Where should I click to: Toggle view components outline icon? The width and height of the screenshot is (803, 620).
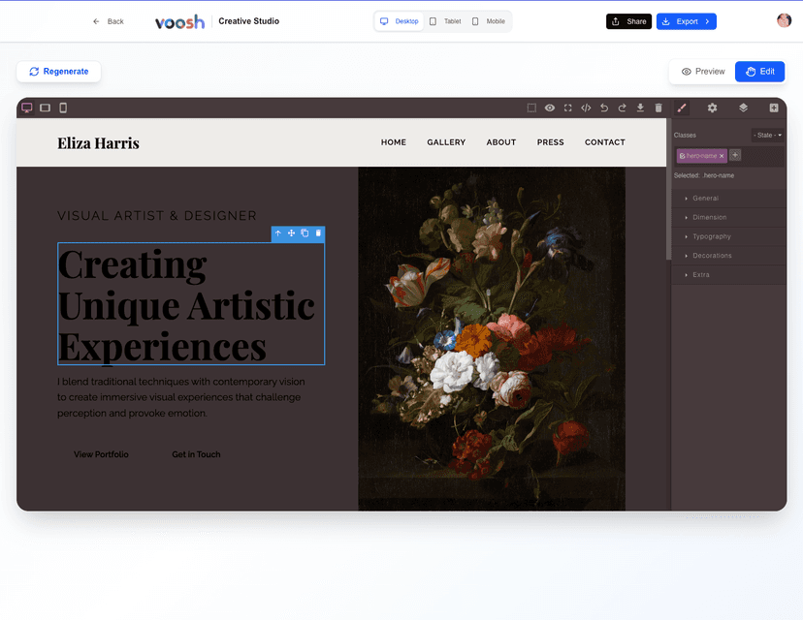click(531, 108)
